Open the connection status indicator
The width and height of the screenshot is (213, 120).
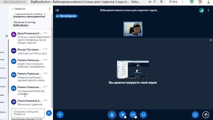click(x=202, y=10)
